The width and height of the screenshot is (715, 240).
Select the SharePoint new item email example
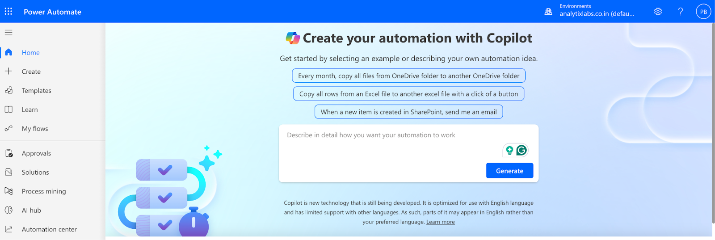[x=408, y=112]
